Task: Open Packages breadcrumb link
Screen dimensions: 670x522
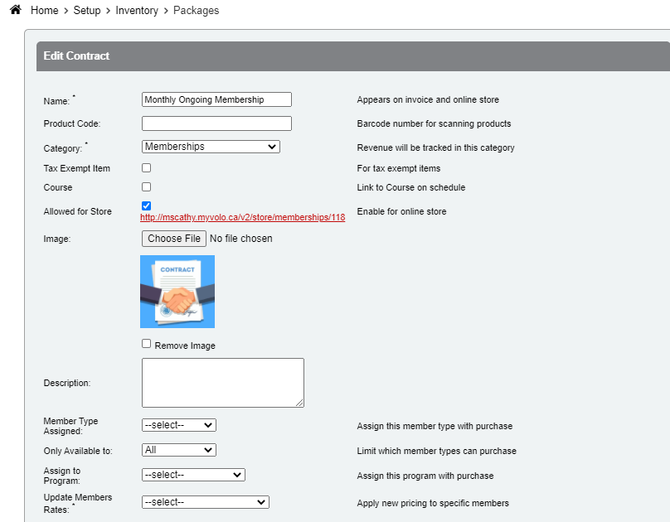Action: (x=196, y=11)
